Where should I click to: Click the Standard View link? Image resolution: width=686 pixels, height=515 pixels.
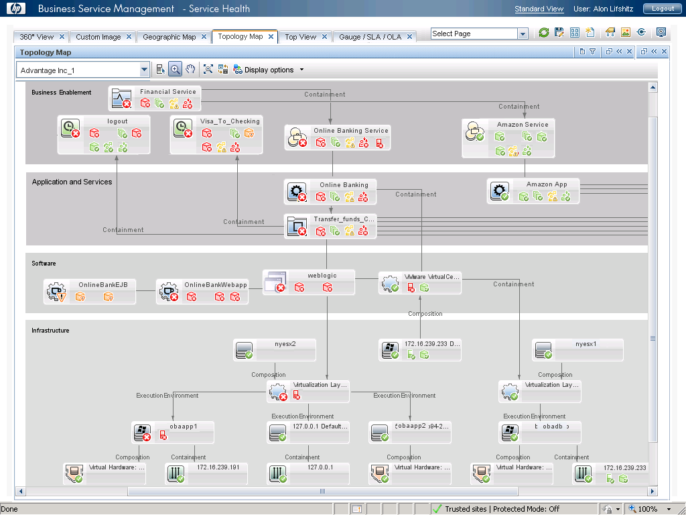[x=539, y=9]
